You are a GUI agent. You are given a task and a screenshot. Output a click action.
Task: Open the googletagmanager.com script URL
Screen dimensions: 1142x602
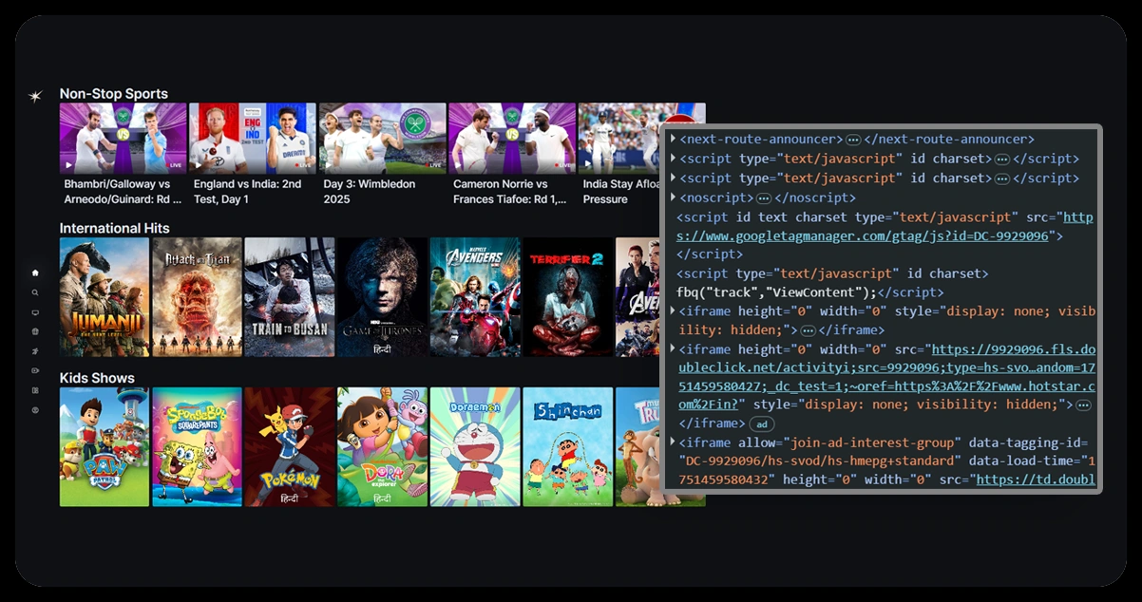coord(884,227)
